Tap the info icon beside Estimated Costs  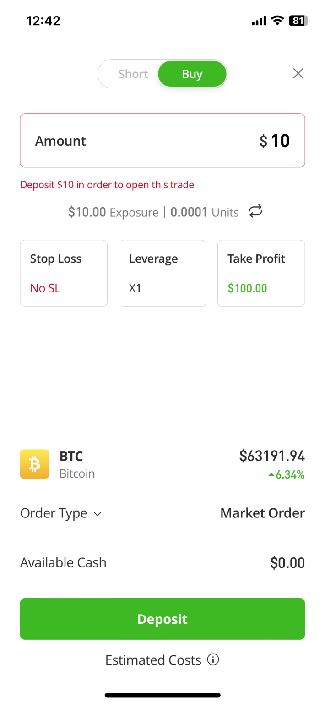[x=213, y=660]
